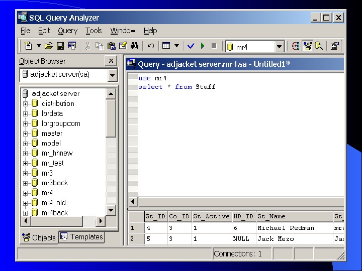The image size is (362, 271).
Task: Toggle the Object Browser toolbar icon
Action: click(308, 46)
